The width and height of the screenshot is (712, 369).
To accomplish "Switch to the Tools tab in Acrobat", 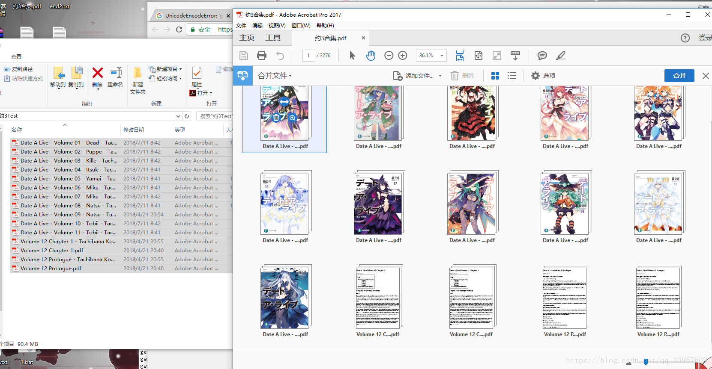I will [x=273, y=38].
